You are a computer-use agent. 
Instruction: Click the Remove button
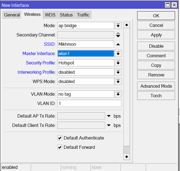point(156,75)
